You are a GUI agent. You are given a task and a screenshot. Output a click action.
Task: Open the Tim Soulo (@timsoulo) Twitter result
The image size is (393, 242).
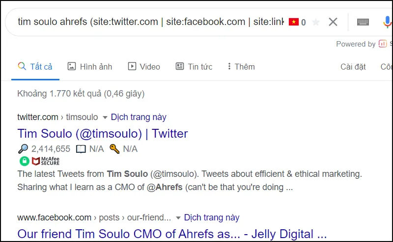pos(102,133)
